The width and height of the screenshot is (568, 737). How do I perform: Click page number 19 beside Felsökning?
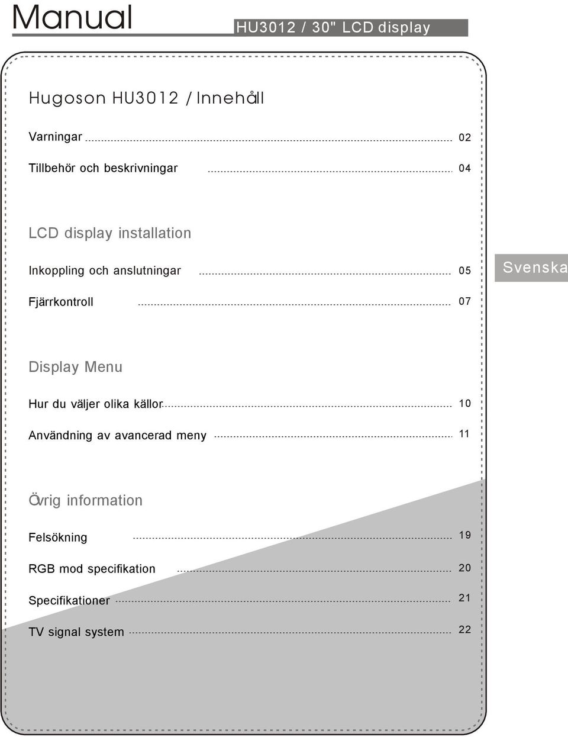point(465,535)
